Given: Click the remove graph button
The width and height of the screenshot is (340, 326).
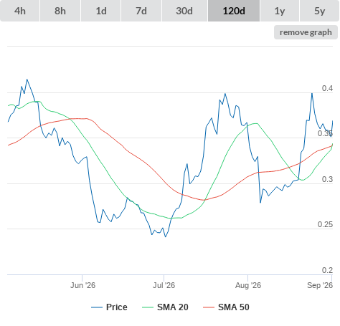Looking at the screenshot, I should coord(306,32).
